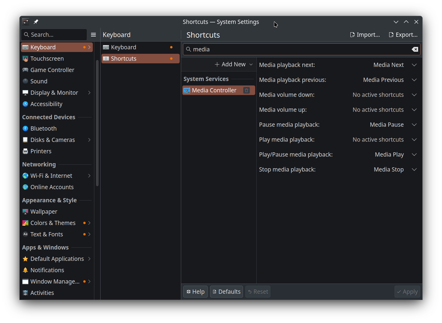Expand Media playback next shortcut
This screenshot has height=323, width=442.
[414, 65]
